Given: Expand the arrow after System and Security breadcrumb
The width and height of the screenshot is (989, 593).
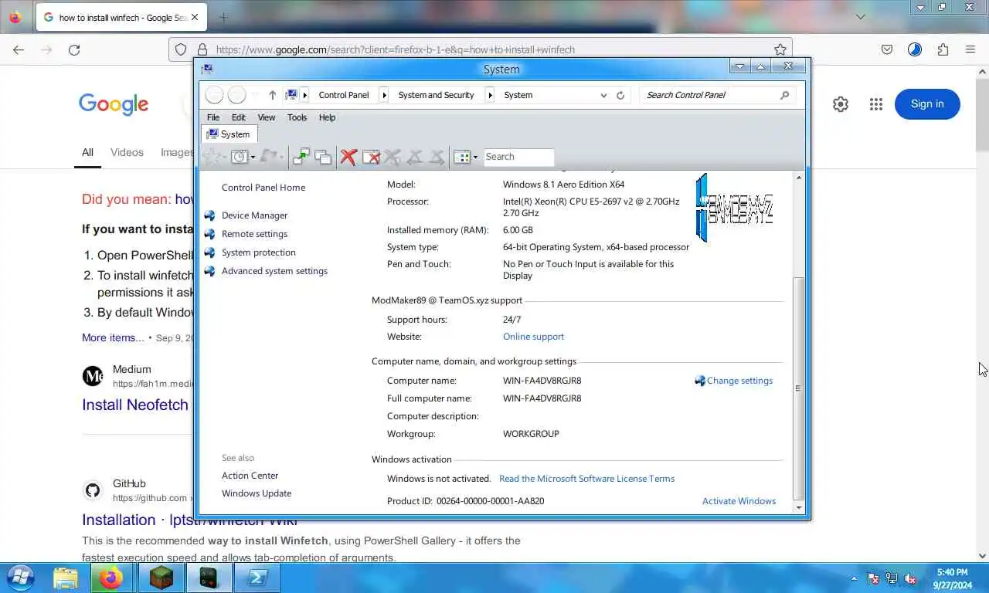Looking at the screenshot, I should (490, 95).
